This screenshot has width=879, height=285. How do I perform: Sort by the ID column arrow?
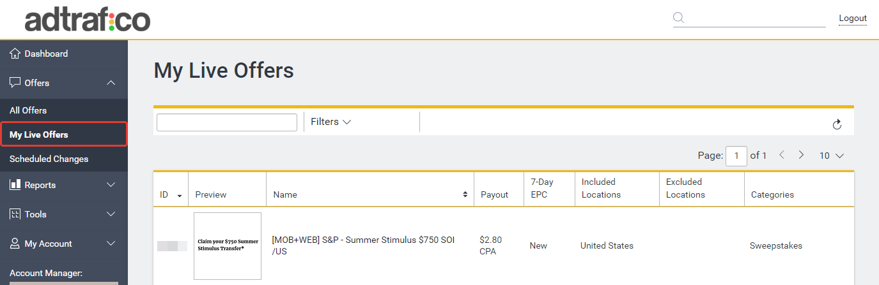point(180,195)
